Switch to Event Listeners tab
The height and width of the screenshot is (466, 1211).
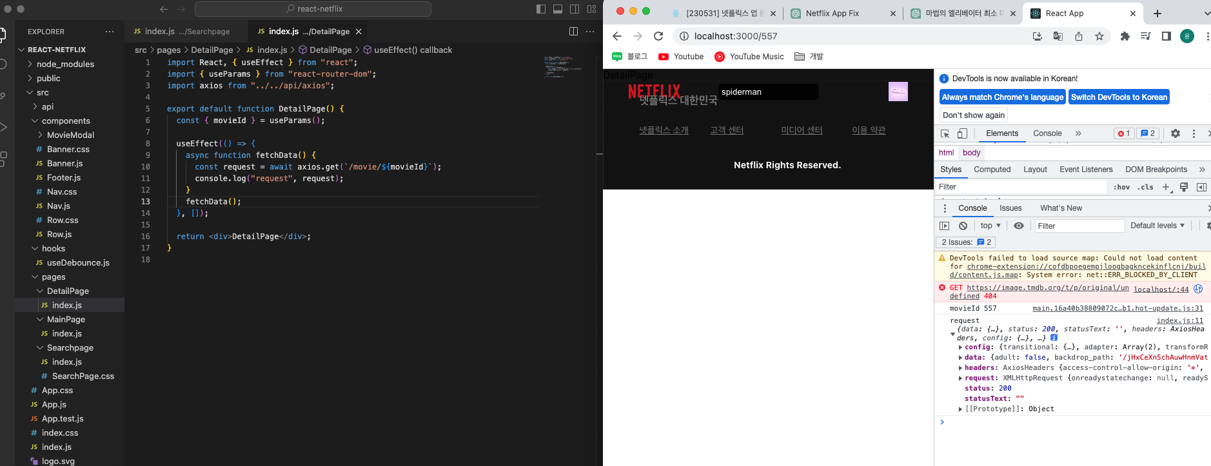pyautogui.click(x=1086, y=170)
